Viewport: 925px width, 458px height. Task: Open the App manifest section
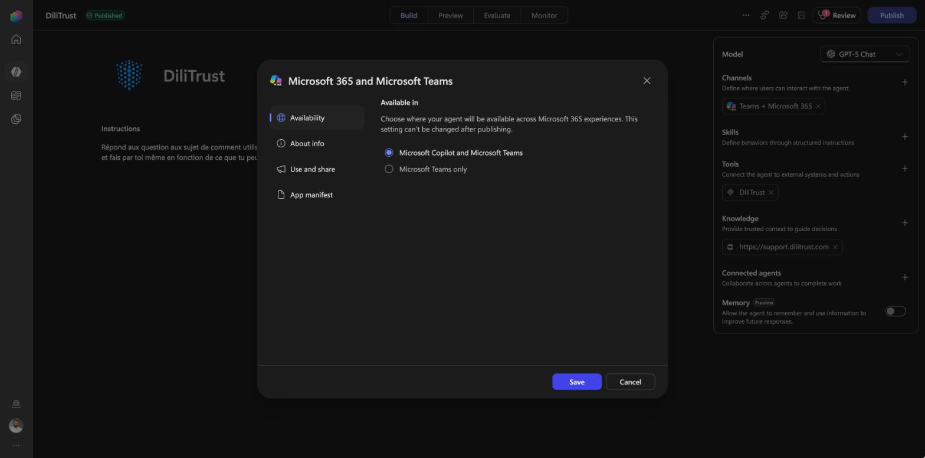coord(317,195)
